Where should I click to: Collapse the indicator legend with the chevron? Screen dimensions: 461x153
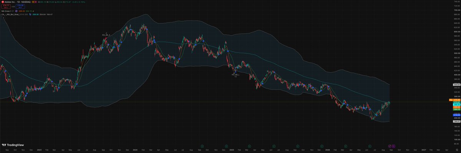pyautogui.click(x=3, y=18)
